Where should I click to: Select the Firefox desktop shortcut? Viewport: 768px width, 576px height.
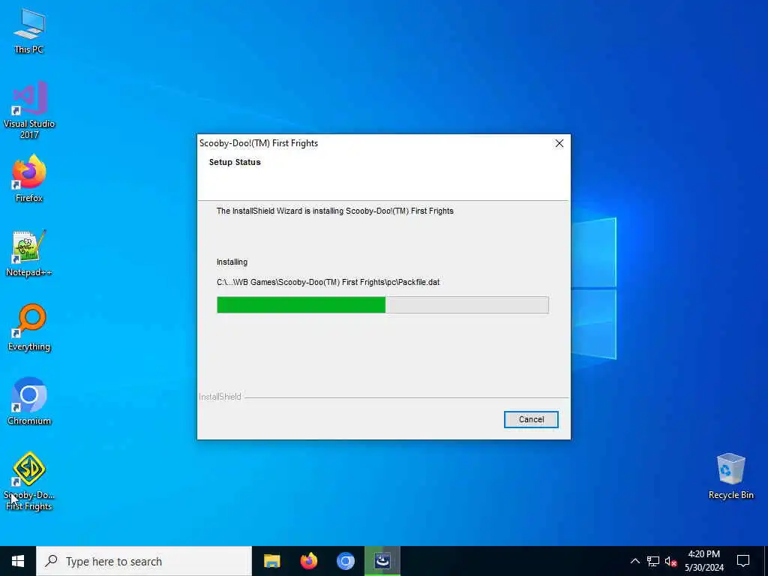coord(29,178)
